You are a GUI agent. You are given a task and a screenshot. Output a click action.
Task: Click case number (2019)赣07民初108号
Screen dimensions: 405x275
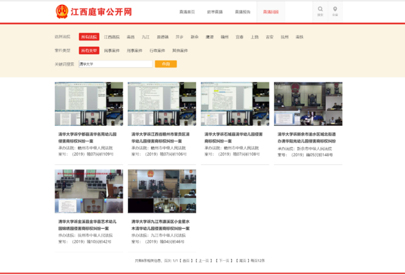(239, 154)
